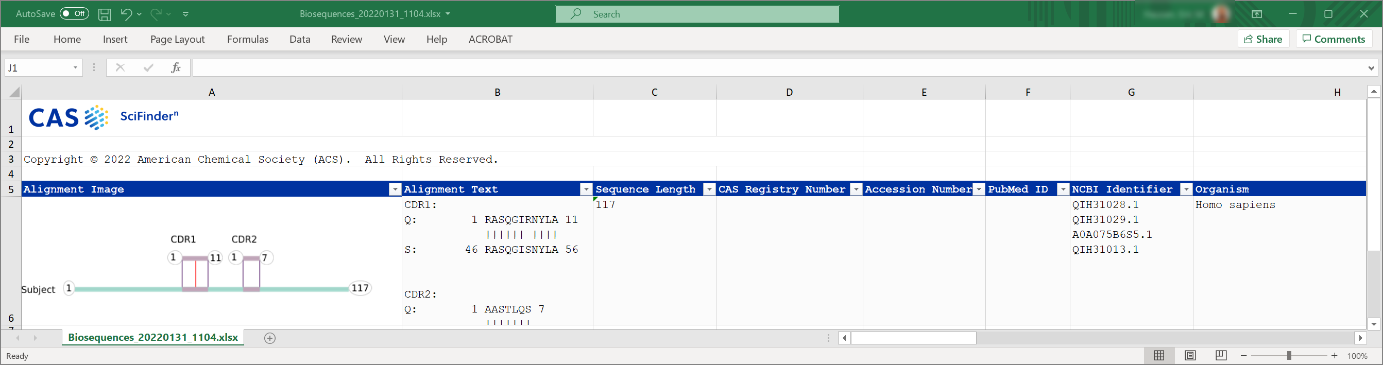Click the Homo sapiens cell
Image resolution: width=1383 pixels, height=365 pixels.
click(1279, 260)
